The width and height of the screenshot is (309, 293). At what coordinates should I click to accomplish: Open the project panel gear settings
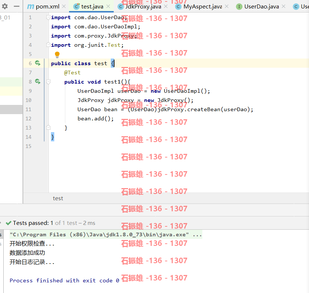5,7
